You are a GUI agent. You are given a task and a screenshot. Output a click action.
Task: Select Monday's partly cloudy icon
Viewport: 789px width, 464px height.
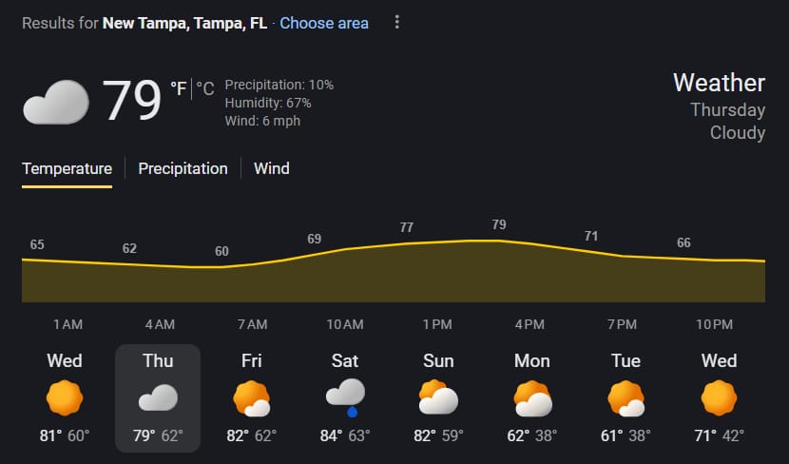[x=531, y=397]
